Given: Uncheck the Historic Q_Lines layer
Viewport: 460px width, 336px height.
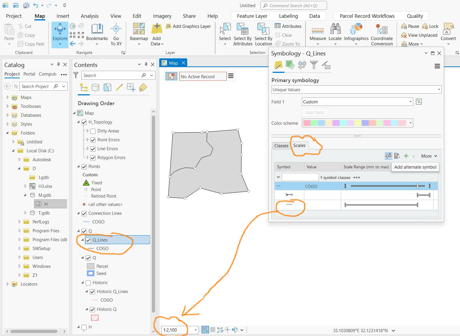Looking at the screenshot, I should point(93,291).
